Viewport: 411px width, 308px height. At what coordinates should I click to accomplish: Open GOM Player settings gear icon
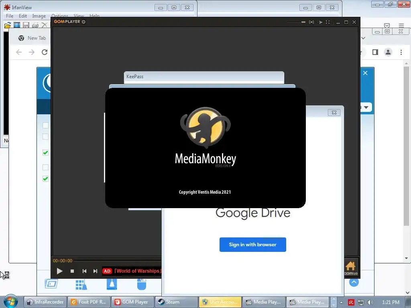(83, 22)
